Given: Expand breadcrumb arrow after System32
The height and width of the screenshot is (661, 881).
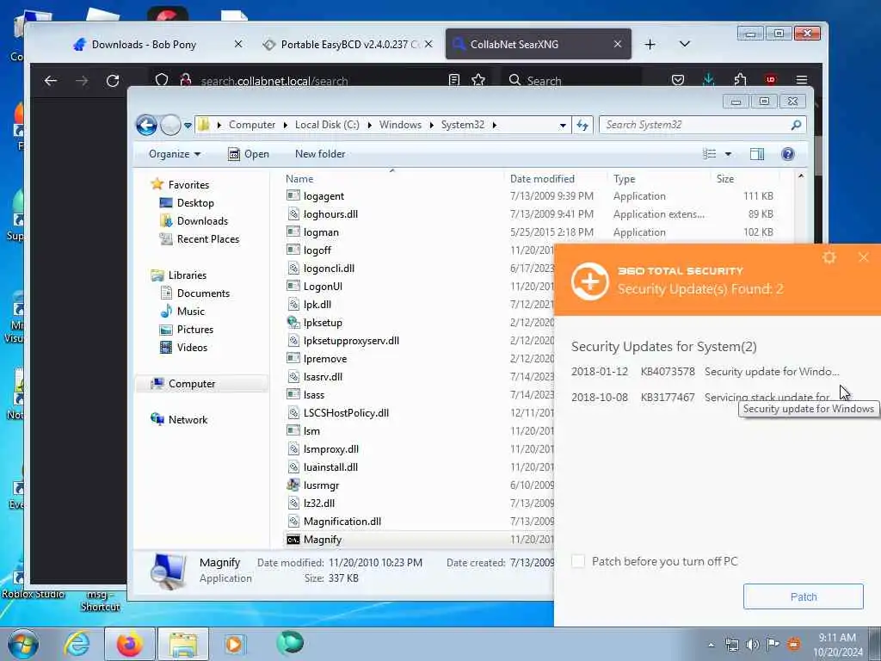Looking at the screenshot, I should click(495, 125).
